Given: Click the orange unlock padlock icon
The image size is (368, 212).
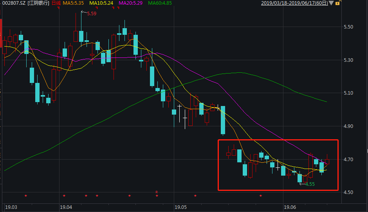Looking at the screenshot, I should [x=337, y=3].
